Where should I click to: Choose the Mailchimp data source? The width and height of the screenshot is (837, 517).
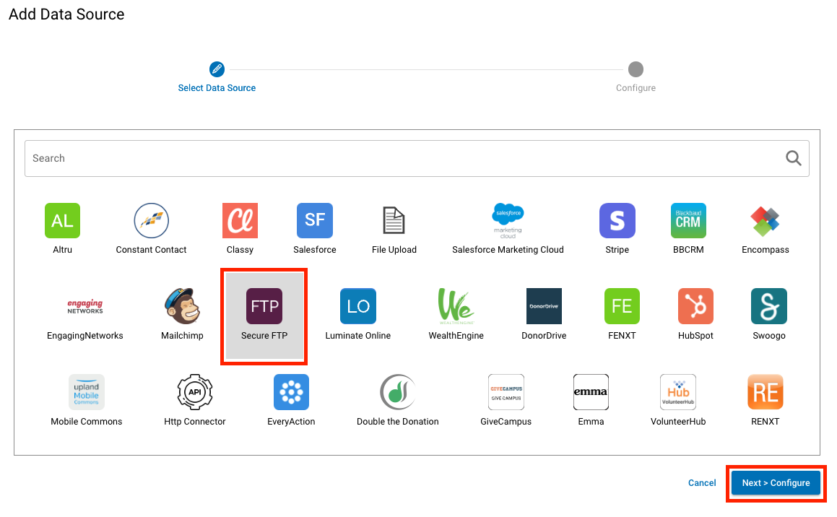tap(182, 306)
